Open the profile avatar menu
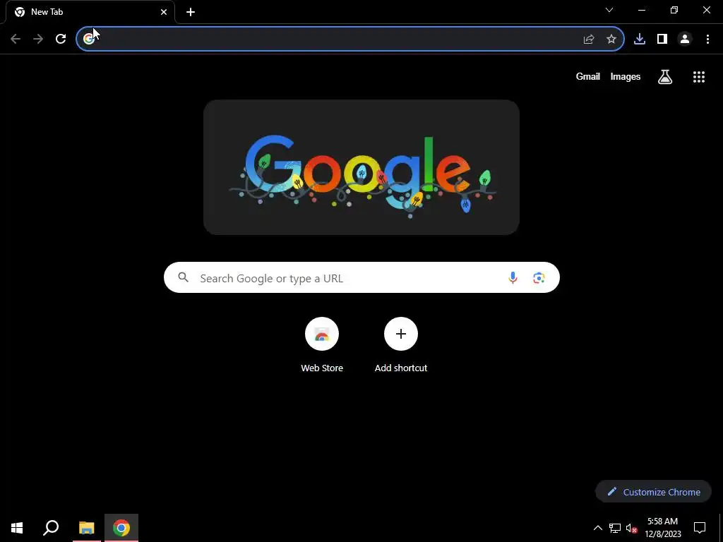The height and width of the screenshot is (542, 723). (x=685, y=40)
